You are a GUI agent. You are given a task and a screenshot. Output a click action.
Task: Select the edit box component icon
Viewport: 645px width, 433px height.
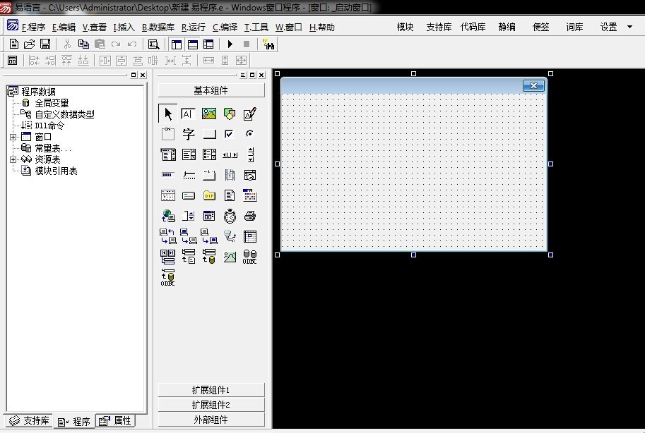point(188,114)
